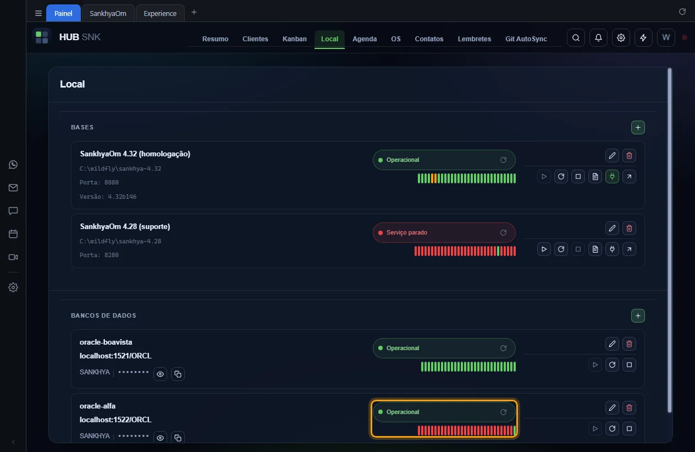Open the chat bubble icon in the sidebar
Screen dimensions: 695x452
13,211
